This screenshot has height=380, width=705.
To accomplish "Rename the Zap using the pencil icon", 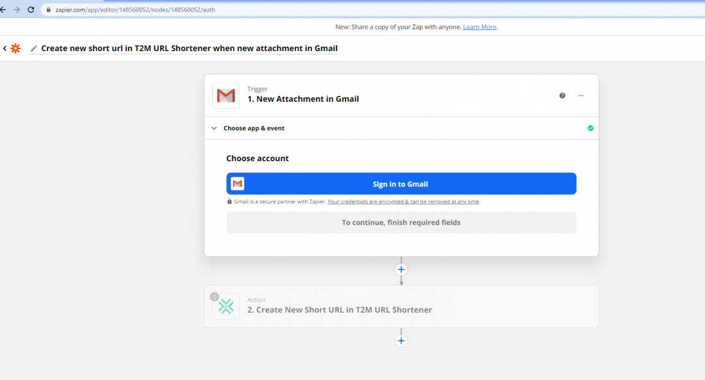I will (x=34, y=48).
